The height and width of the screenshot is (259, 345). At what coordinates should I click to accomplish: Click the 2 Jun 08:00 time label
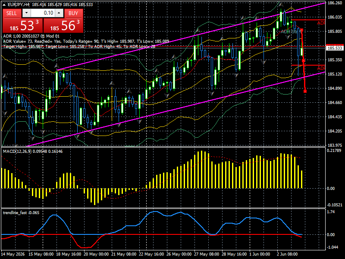(287, 254)
